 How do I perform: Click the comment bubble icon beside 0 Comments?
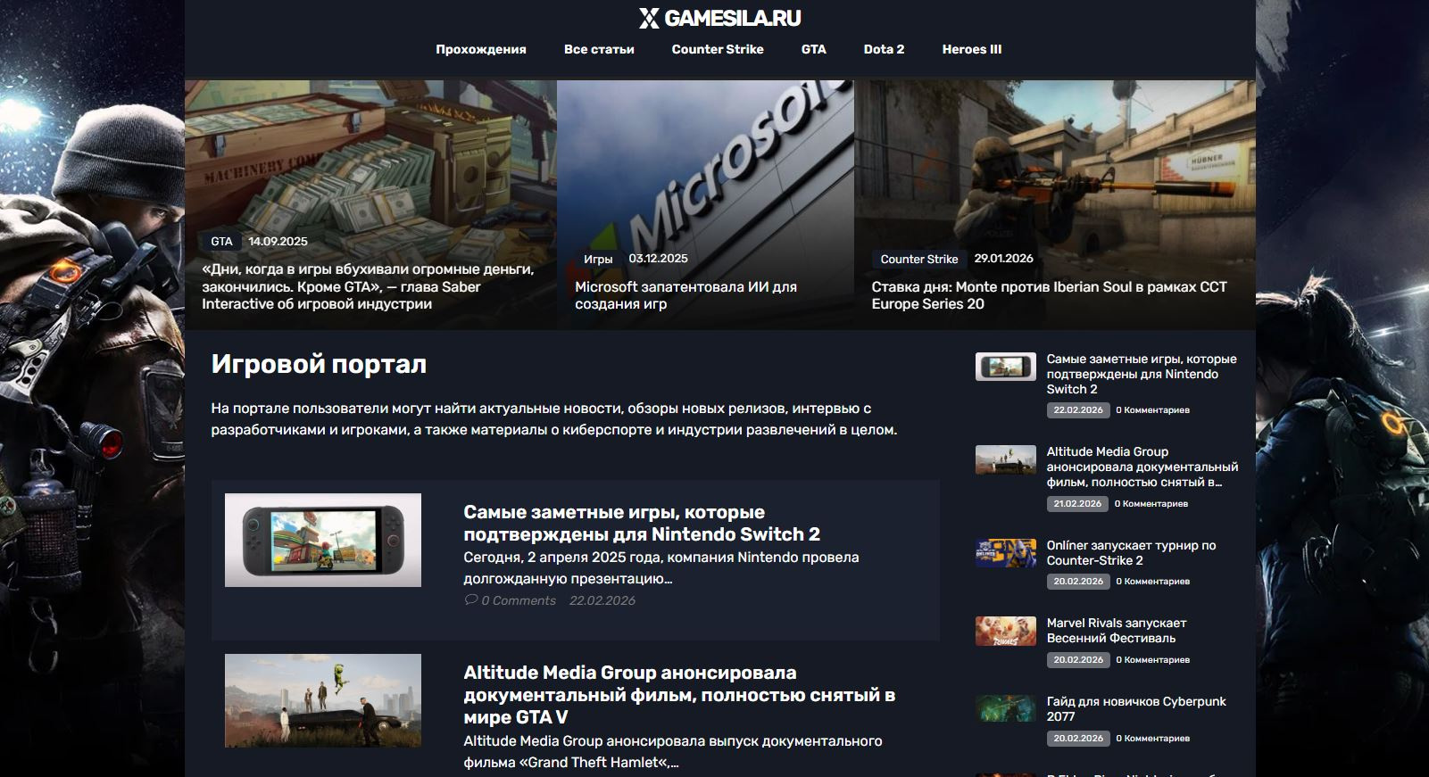pos(470,599)
